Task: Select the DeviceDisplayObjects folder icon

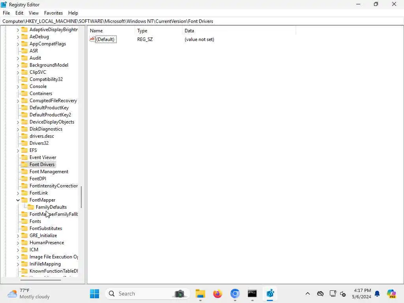Action: tap(24, 122)
